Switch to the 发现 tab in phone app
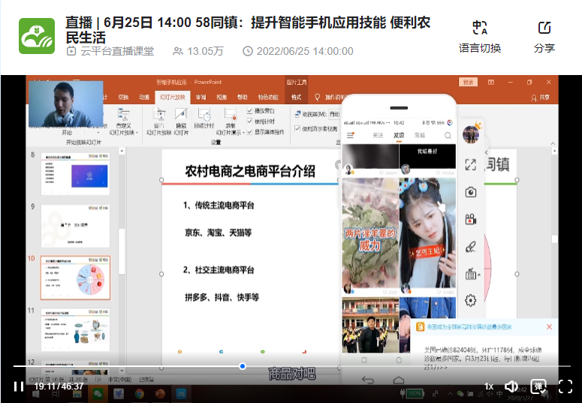Viewport: 582px width, 403px height. tap(399, 135)
